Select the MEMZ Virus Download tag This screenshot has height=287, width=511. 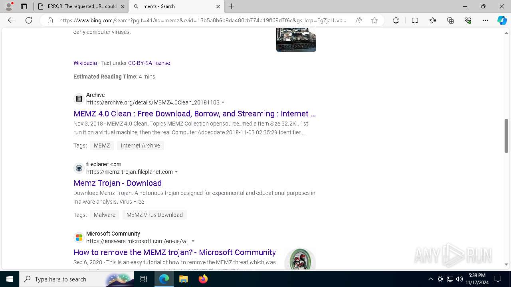coord(154,215)
